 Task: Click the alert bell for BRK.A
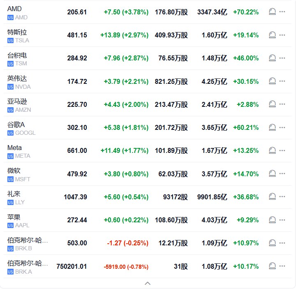272,266
